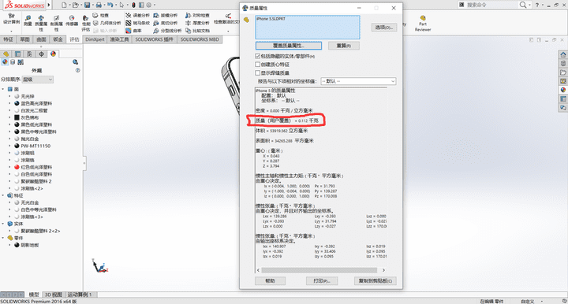Switch to the 草图 sketch tab
The height and width of the screenshot is (304, 568).
[24, 39]
